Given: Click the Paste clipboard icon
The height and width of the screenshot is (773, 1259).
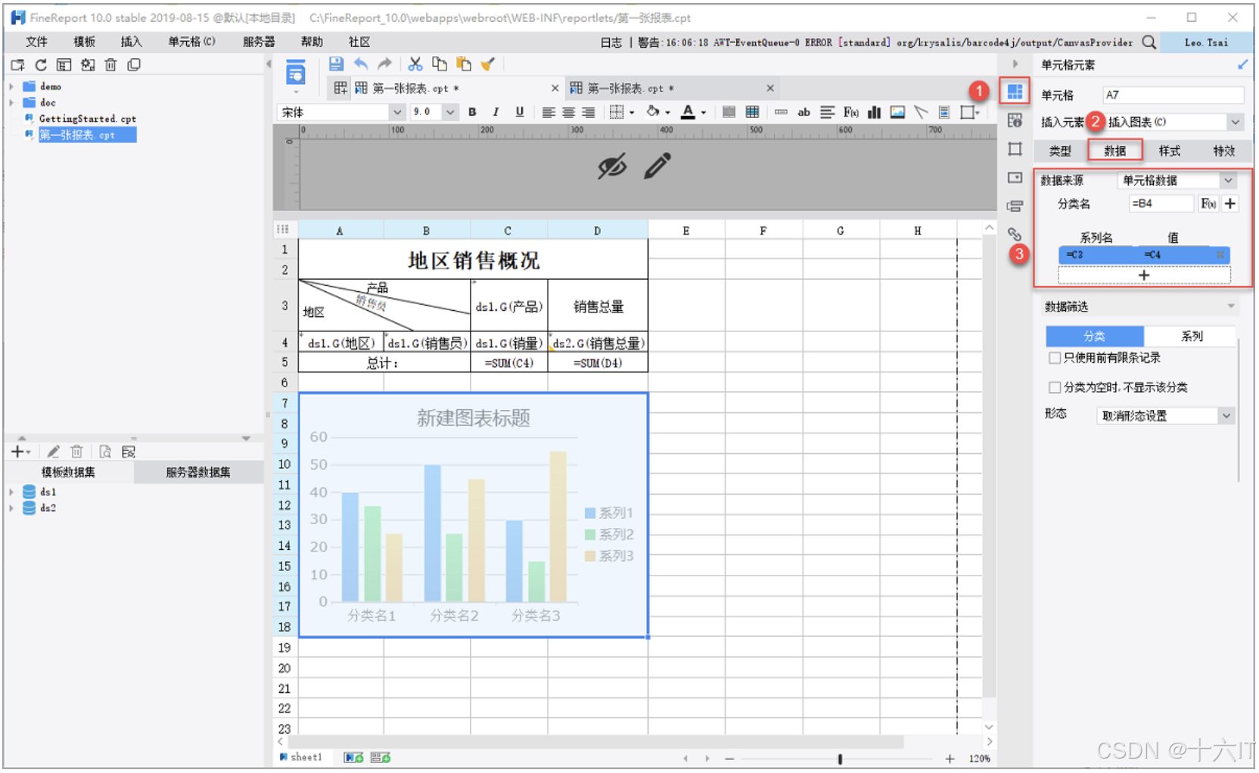Looking at the screenshot, I should tap(464, 64).
